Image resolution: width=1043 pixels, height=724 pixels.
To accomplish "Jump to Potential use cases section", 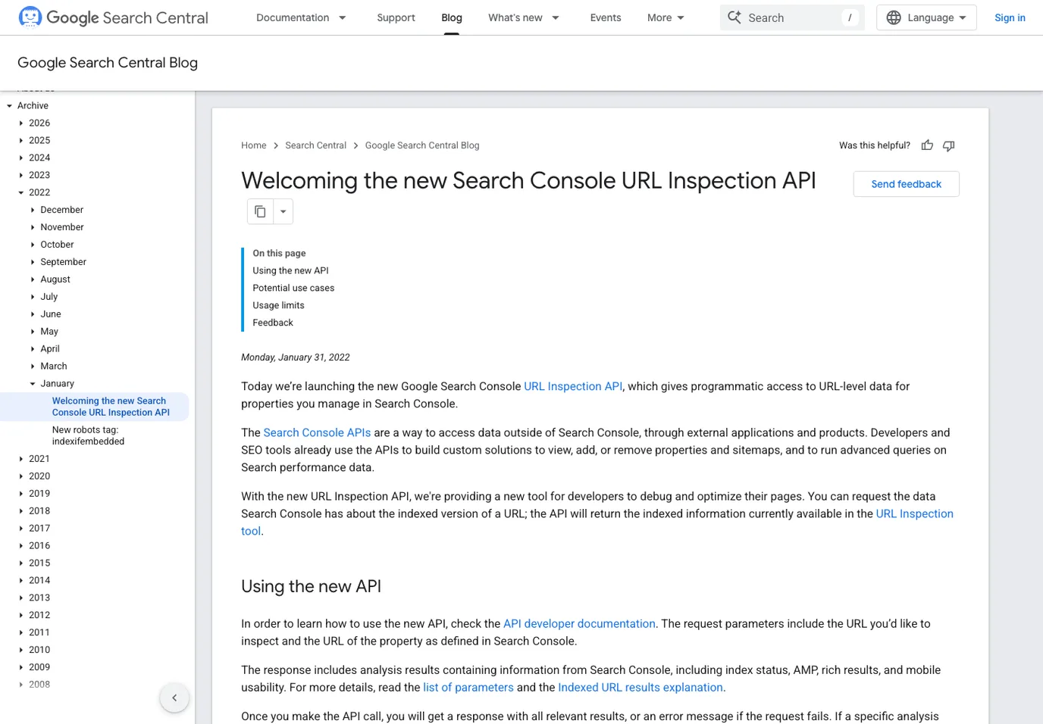I will tap(293, 289).
